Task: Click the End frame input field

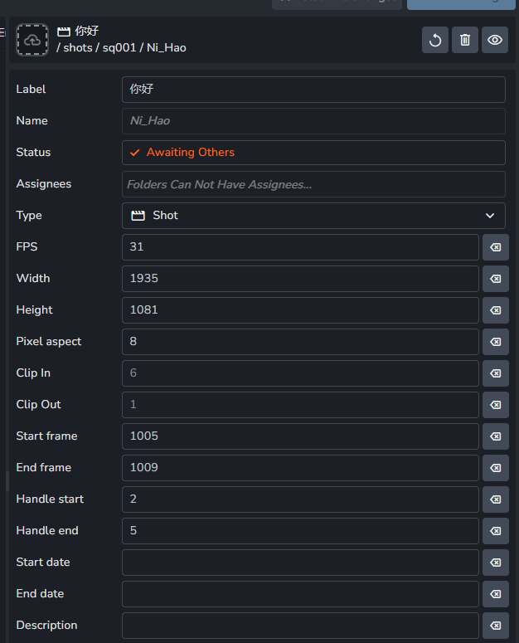Action: point(300,468)
